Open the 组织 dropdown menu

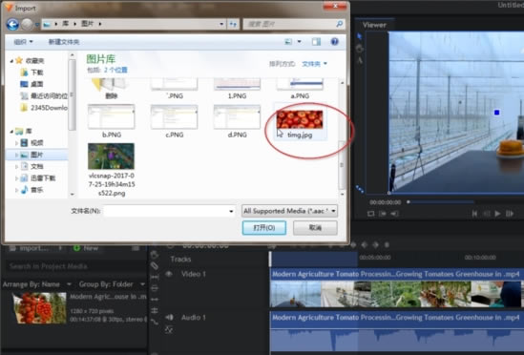point(23,42)
